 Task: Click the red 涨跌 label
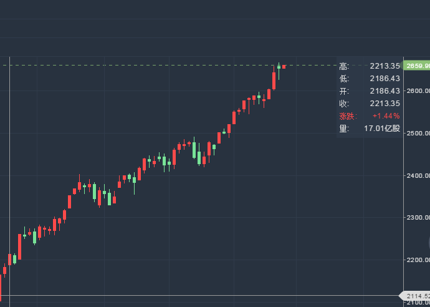click(348, 116)
